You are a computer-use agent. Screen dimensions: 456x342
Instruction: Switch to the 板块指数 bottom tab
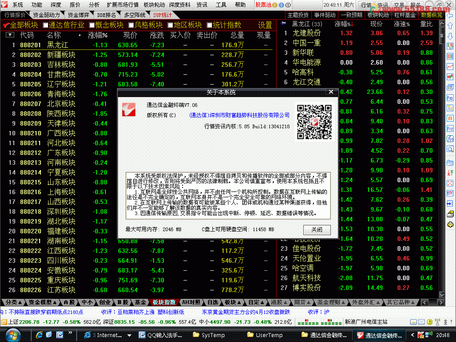coord(164,302)
